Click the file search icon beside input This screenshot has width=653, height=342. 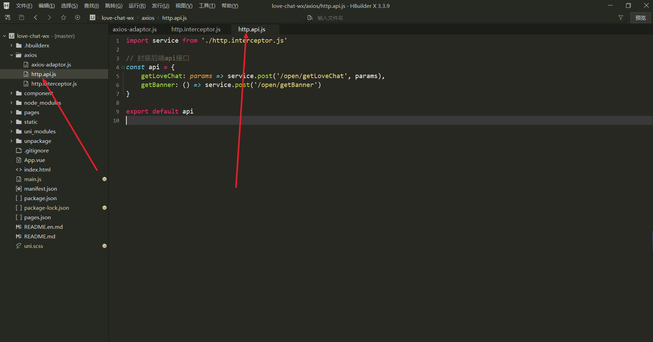point(310,18)
